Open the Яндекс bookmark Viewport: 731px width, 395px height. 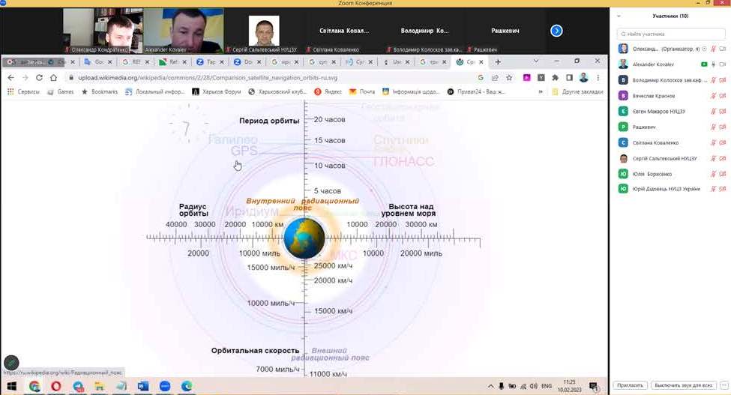click(x=328, y=91)
